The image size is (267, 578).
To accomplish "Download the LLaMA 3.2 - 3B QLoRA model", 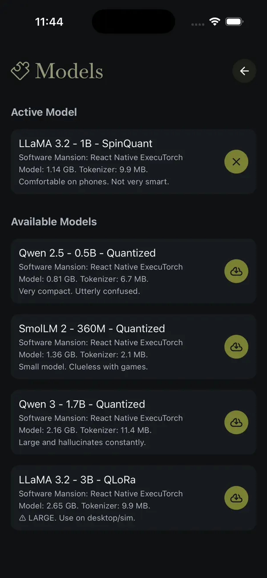I will click(x=236, y=498).
